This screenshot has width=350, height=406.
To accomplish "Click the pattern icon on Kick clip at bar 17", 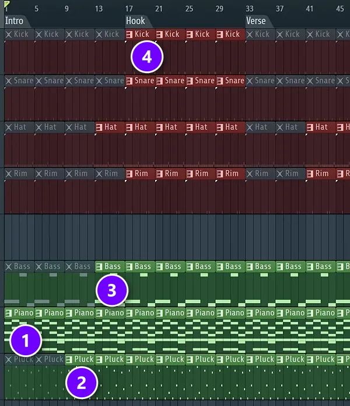I will click(x=129, y=34).
